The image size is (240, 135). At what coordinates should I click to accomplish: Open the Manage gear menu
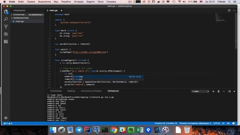[6, 118]
